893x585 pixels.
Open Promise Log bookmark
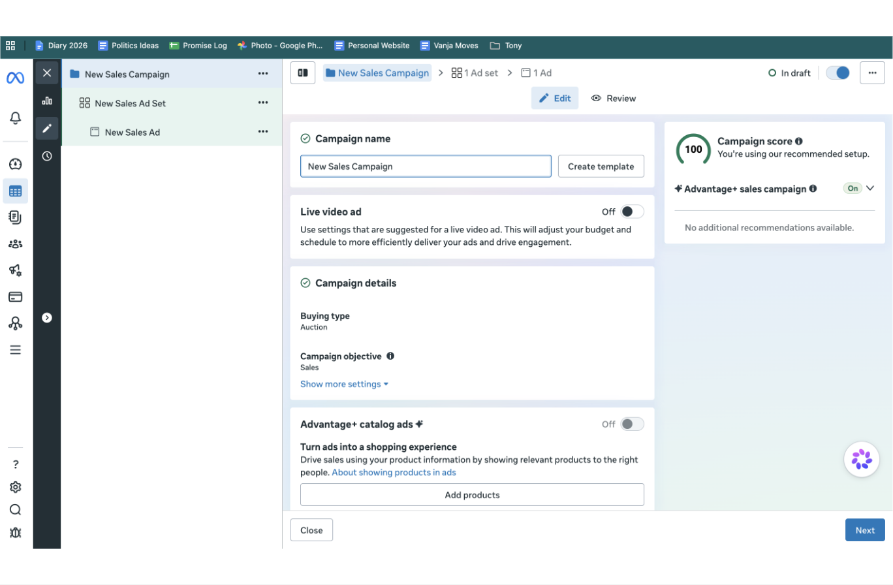click(198, 46)
